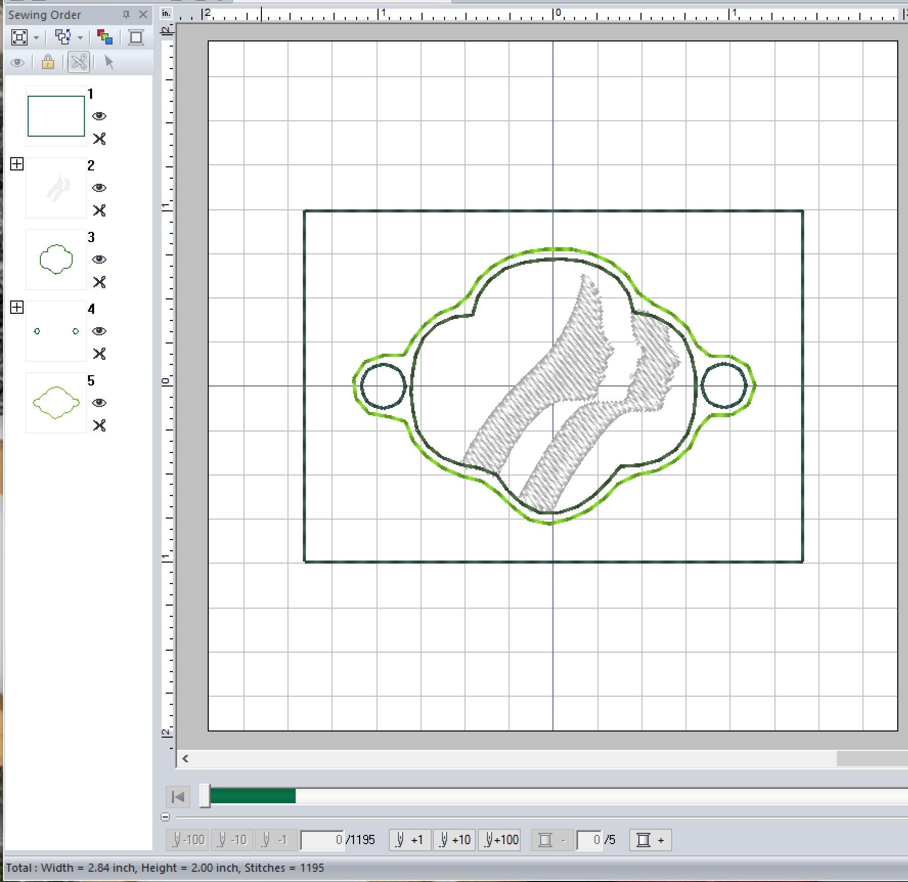
Task: Click the Zoom to fit frames icon
Action: tap(19, 37)
